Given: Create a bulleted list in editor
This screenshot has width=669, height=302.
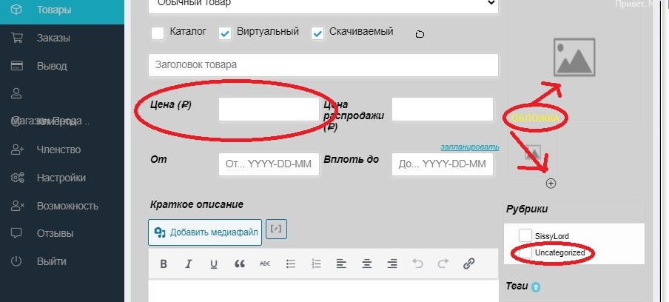Looking at the screenshot, I should 291,264.
